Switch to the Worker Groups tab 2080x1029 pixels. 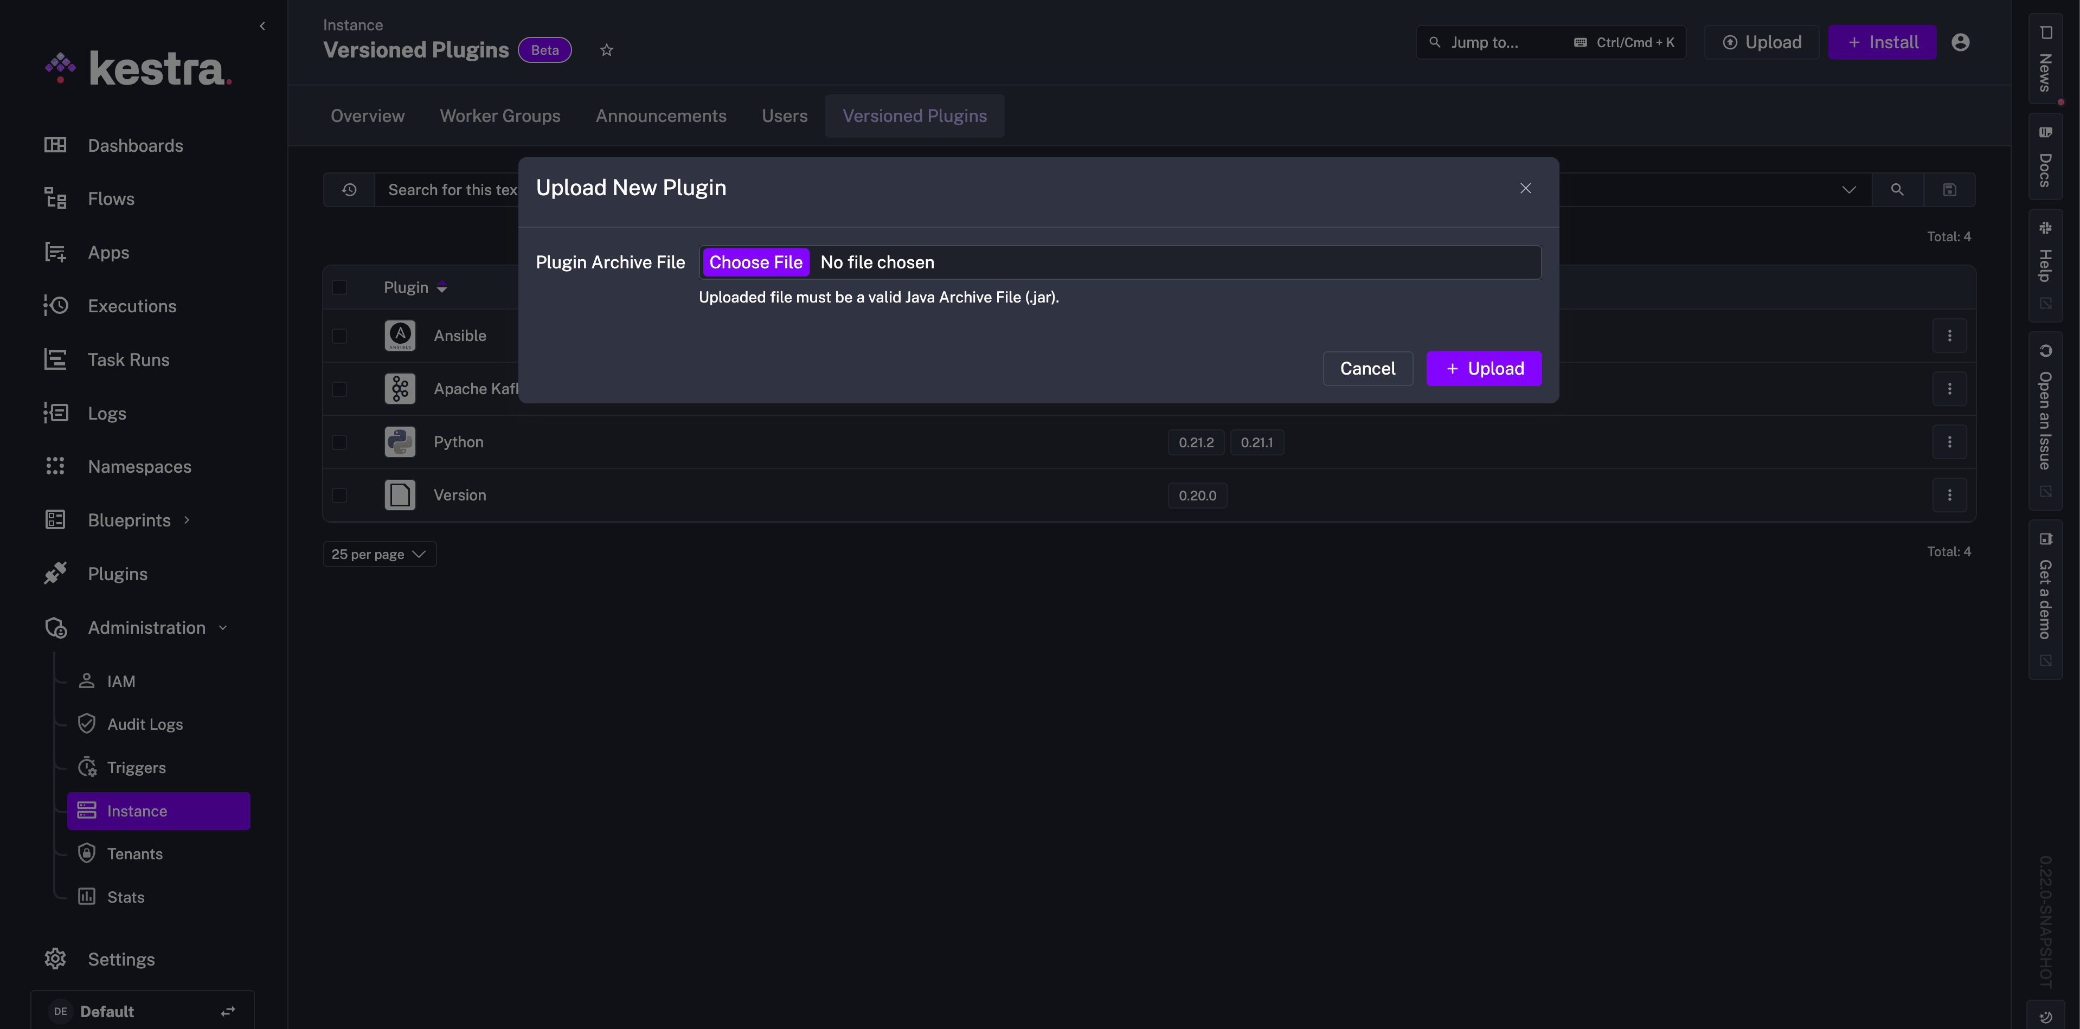point(500,115)
